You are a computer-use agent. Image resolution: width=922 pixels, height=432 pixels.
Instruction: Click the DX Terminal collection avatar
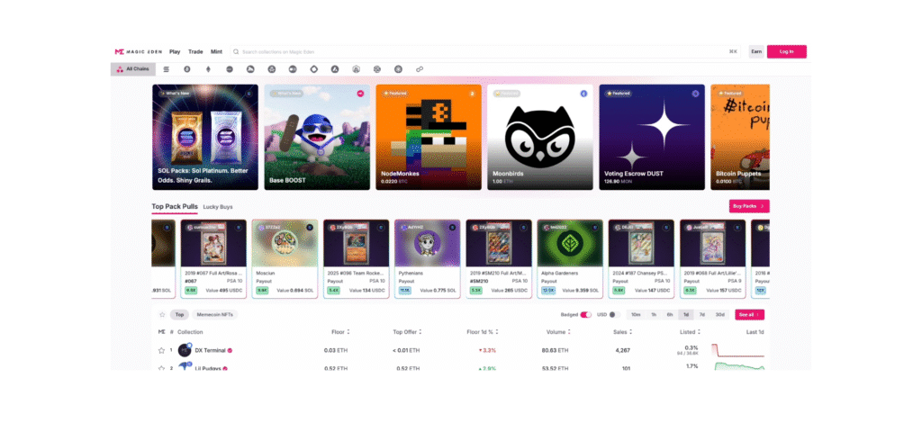(x=185, y=350)
